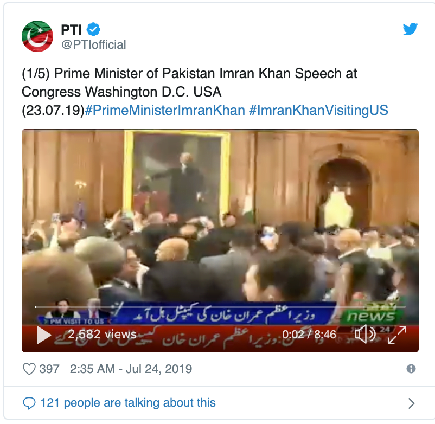Open the PTI profile avatar
The image size is (435, 424).
[x=37, y=36]
